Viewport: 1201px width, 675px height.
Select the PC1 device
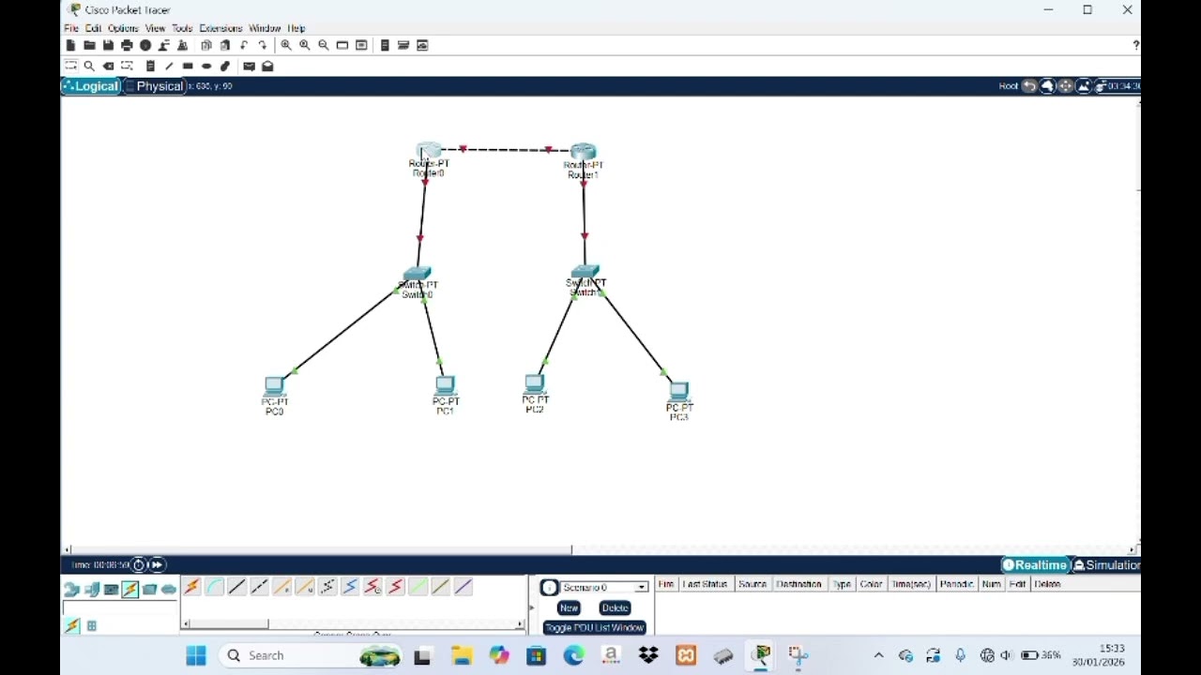click(x=445, y=385)
